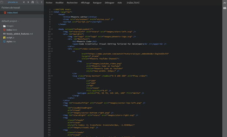Open the Fichier menu
Image resolution: width=227 pixels, height=137 pixels.
pos(49,3)
